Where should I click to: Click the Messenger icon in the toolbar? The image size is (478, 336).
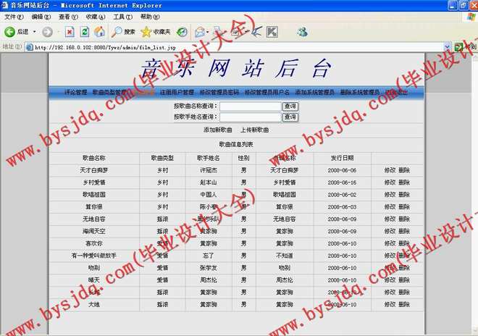[x=302, y=32]
